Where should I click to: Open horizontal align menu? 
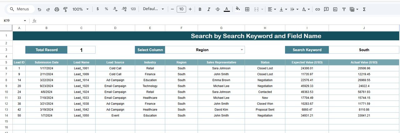[x=272, y=9]
